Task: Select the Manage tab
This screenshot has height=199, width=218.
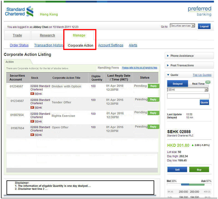Action: (79, 35)
